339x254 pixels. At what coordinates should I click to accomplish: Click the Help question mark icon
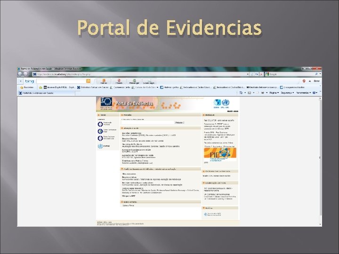point(314,93)
